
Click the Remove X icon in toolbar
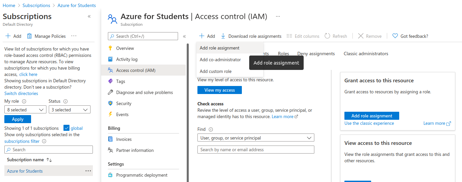click(x=361, y=36)
